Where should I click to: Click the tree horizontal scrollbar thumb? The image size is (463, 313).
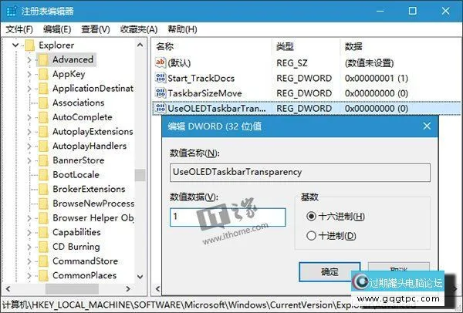point(72,289)
